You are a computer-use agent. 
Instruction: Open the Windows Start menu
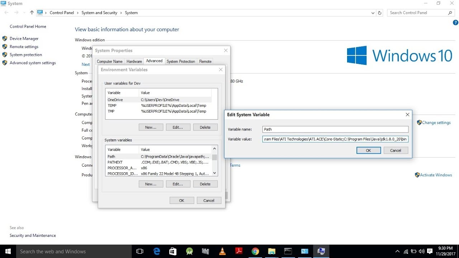pos(8,251)
